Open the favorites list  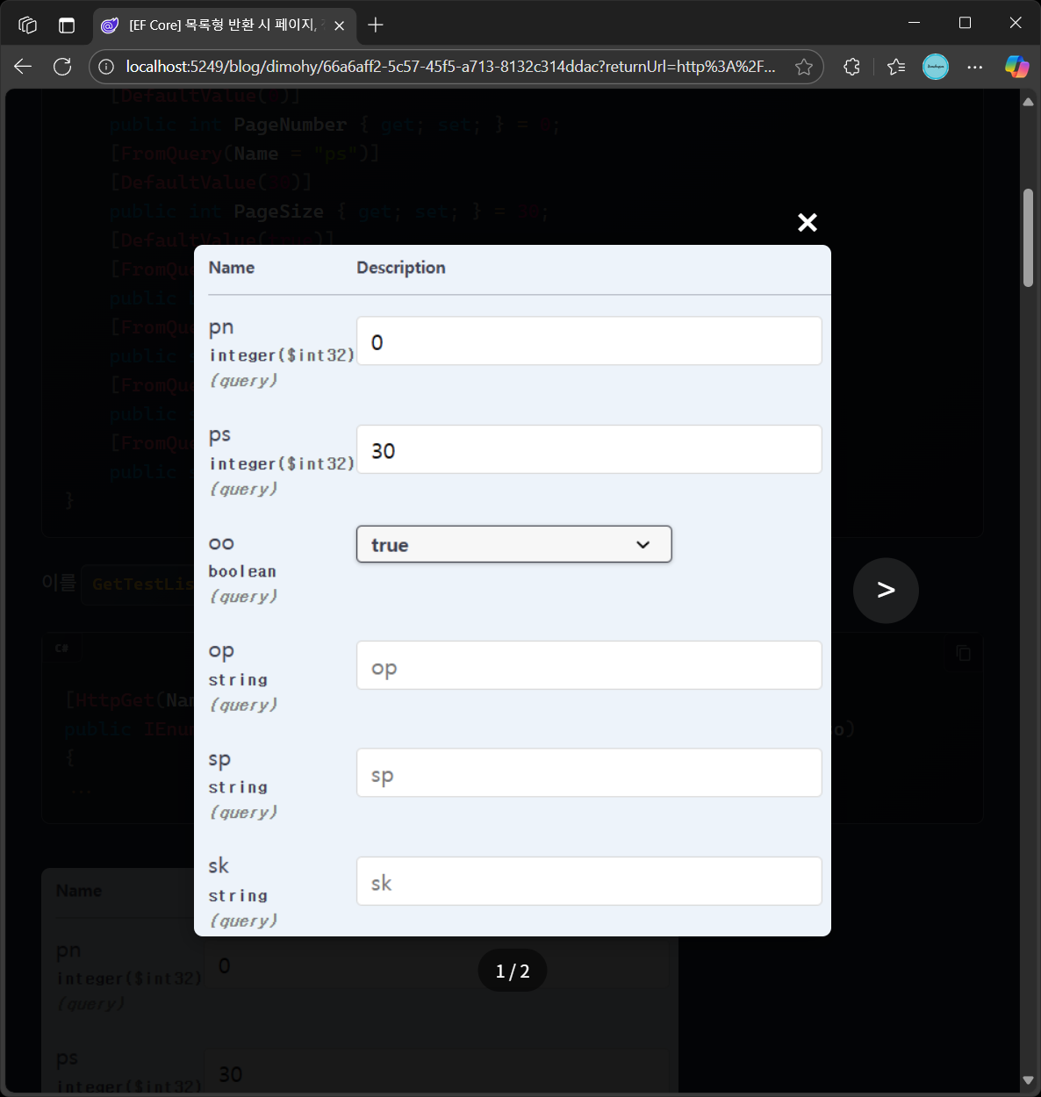tap(895, 67)
